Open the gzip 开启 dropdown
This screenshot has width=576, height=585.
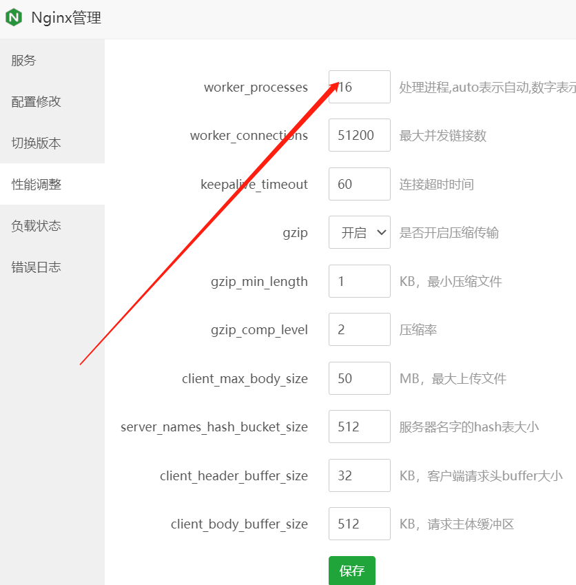360,232
